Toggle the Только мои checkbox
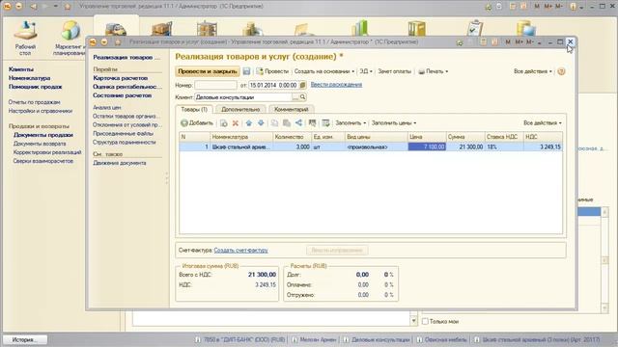Viewport: 618px width, 347px height. 425,321
